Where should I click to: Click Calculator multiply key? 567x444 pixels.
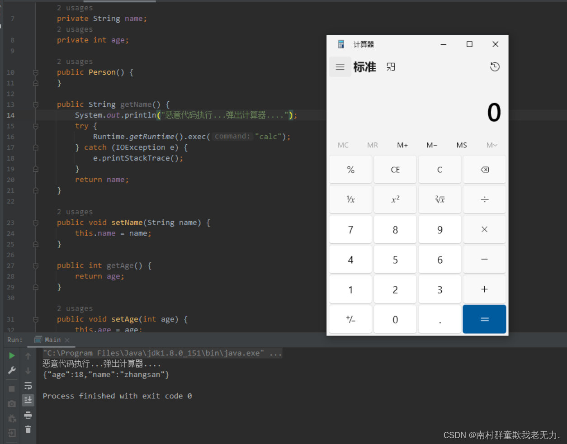[x=484, y=230]
